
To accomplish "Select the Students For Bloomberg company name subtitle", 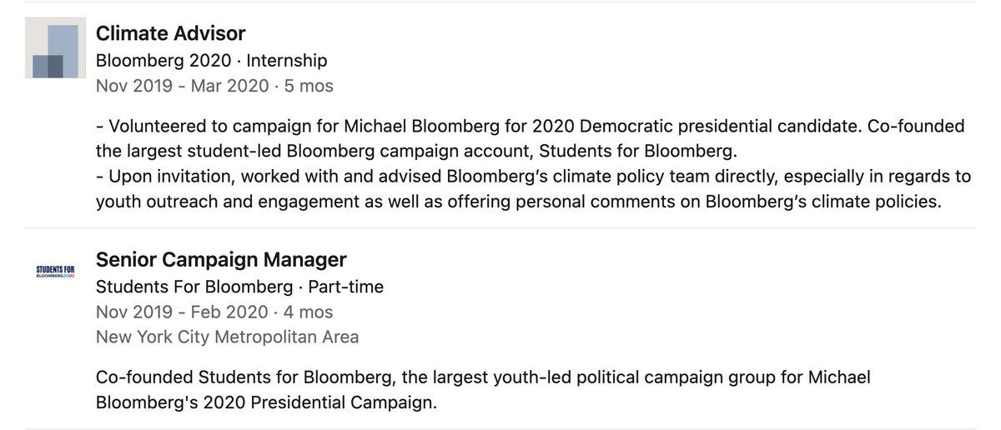I will coord(194,287).
